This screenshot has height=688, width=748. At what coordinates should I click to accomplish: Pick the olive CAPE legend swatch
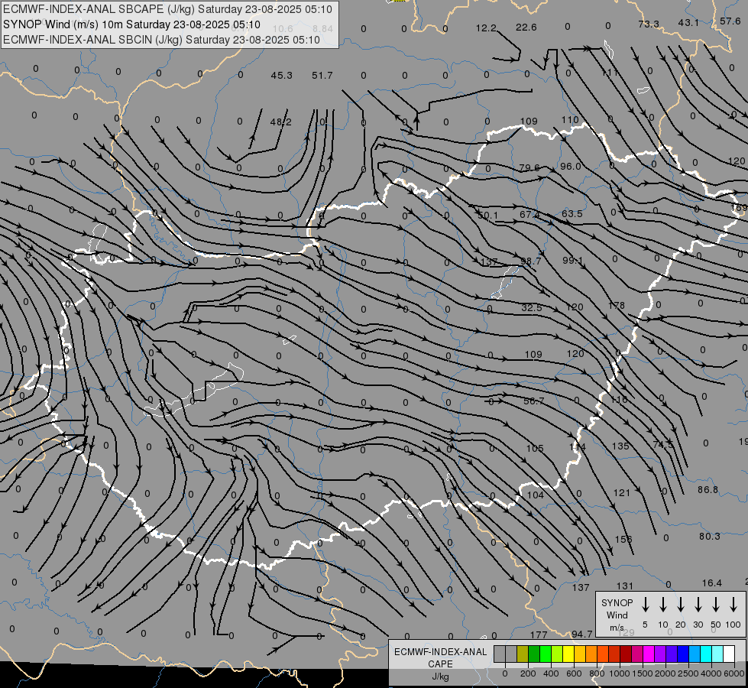click(x=523, y=654)
